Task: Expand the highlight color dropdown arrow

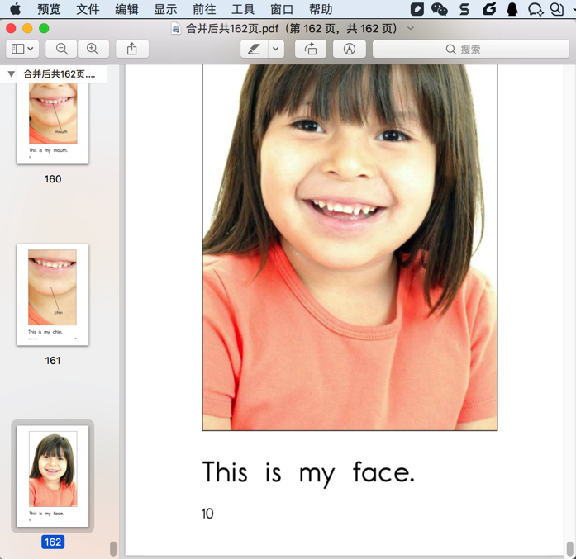Action: pyautogui.click(x=276, y=50)
